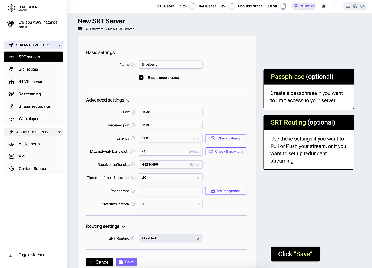Click info icon beside Timeout of the idle stream

[133, 178]
